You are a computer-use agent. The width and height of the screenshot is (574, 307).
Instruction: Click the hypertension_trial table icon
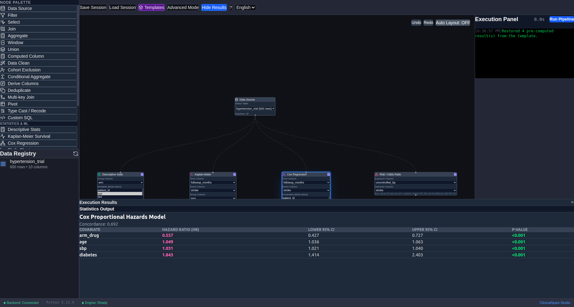(x=3, y=164)
